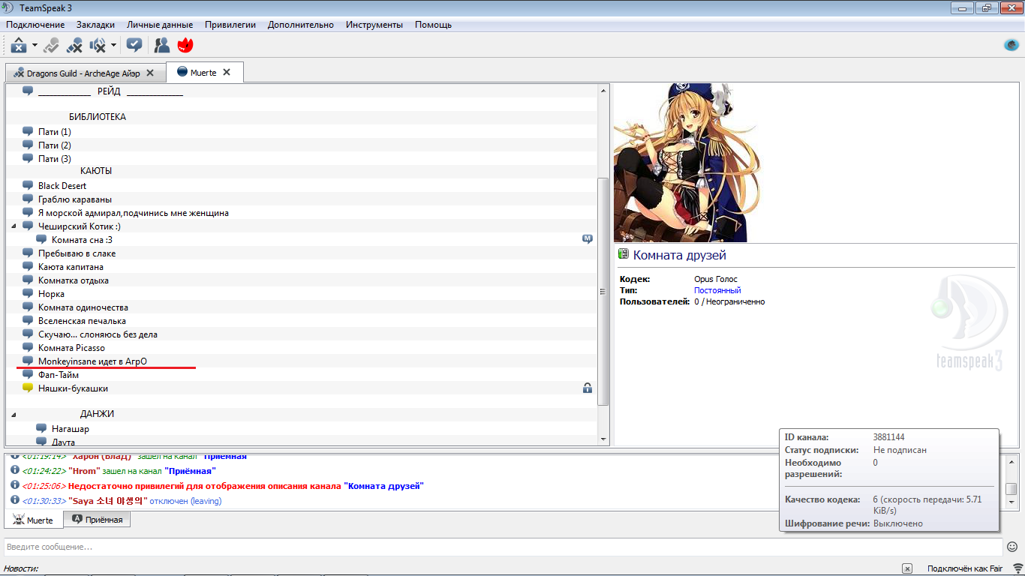Screen dimensions: 1025x576
Task: Click the down arrow of channel list scrollbar
Action: tap(603, 438)
